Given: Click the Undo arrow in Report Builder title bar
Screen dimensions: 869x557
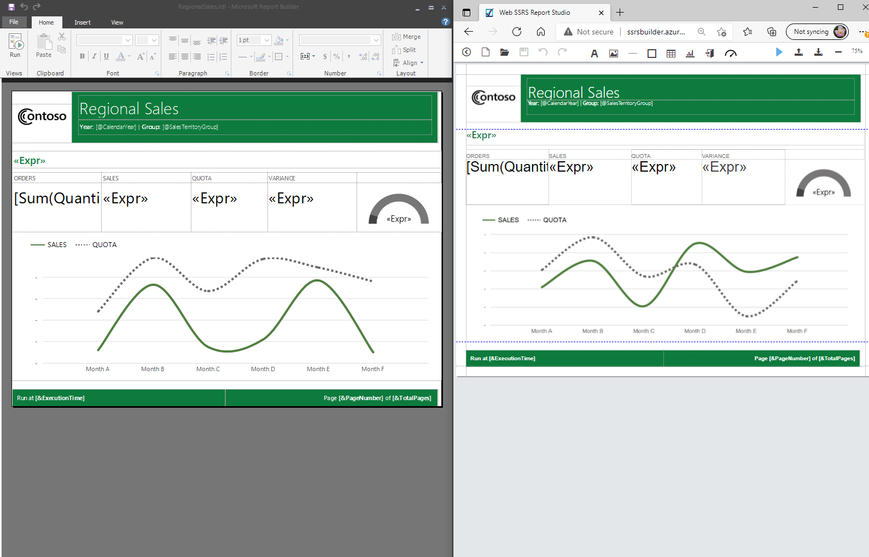Looking at the screenshot, I should 24,7.
